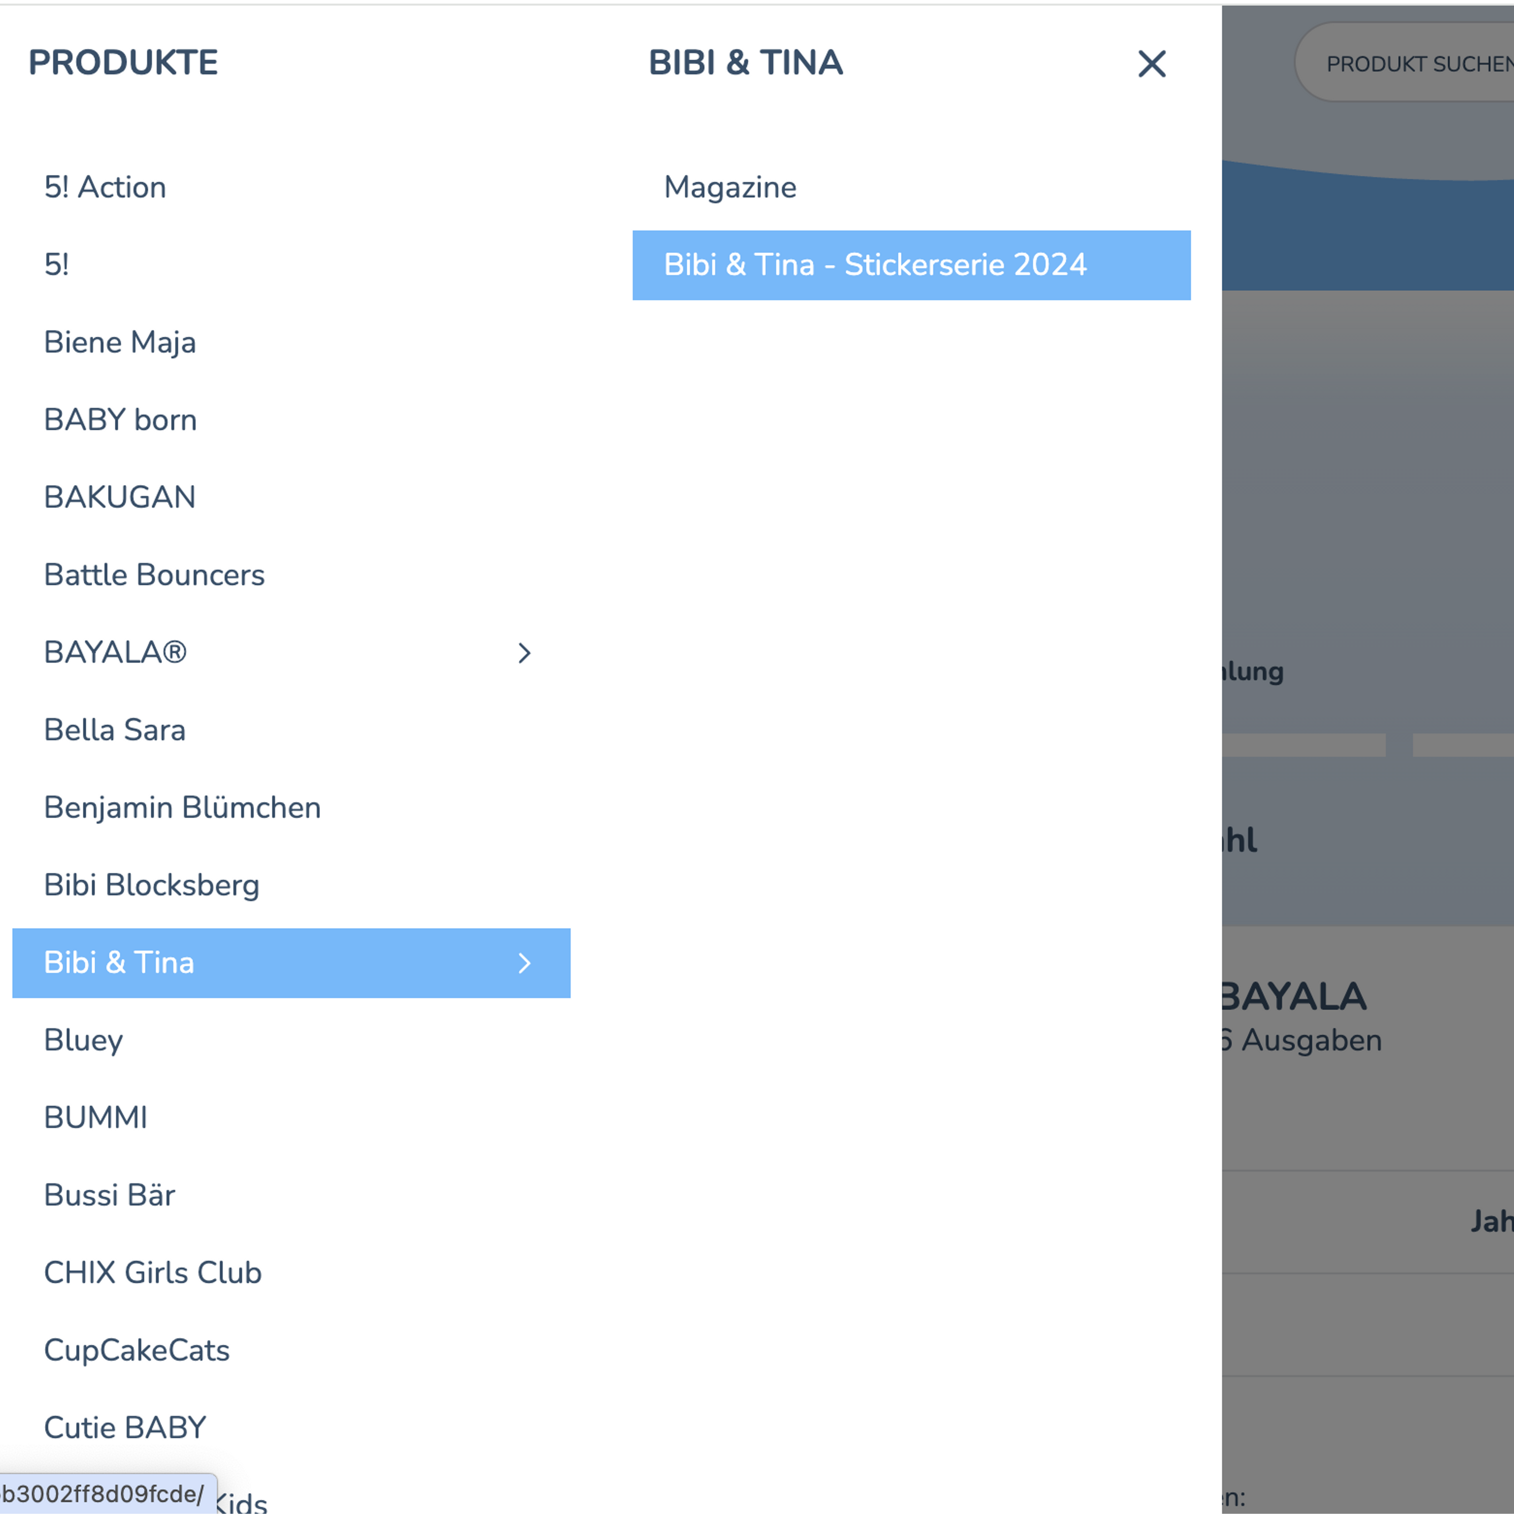Choose BUMMI from the product list
This screenshot has width=1514, height=1514.
[x=96, y=1117]
